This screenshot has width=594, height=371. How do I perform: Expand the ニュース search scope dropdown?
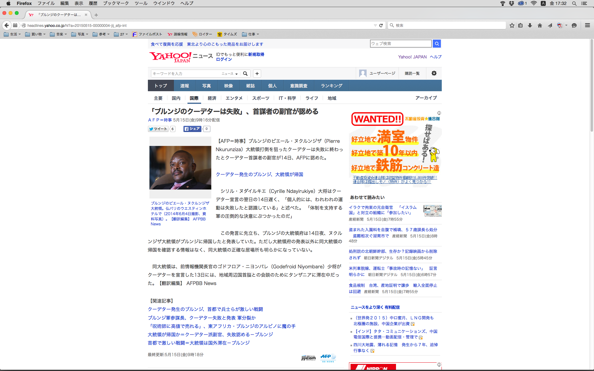[x=230, y=74]
